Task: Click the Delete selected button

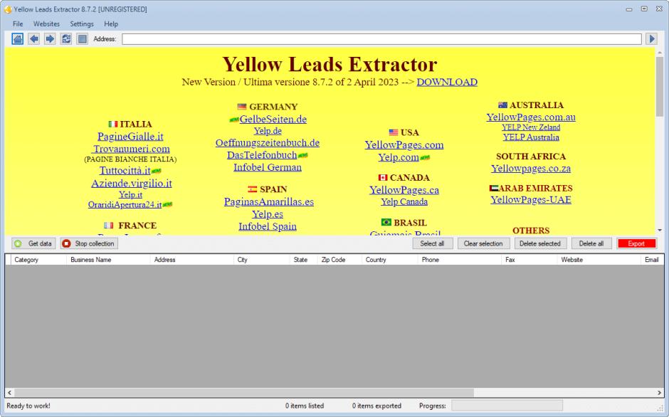Action: pos(540,243)
